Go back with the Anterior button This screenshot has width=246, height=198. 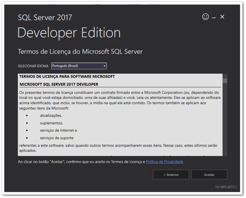171,174
